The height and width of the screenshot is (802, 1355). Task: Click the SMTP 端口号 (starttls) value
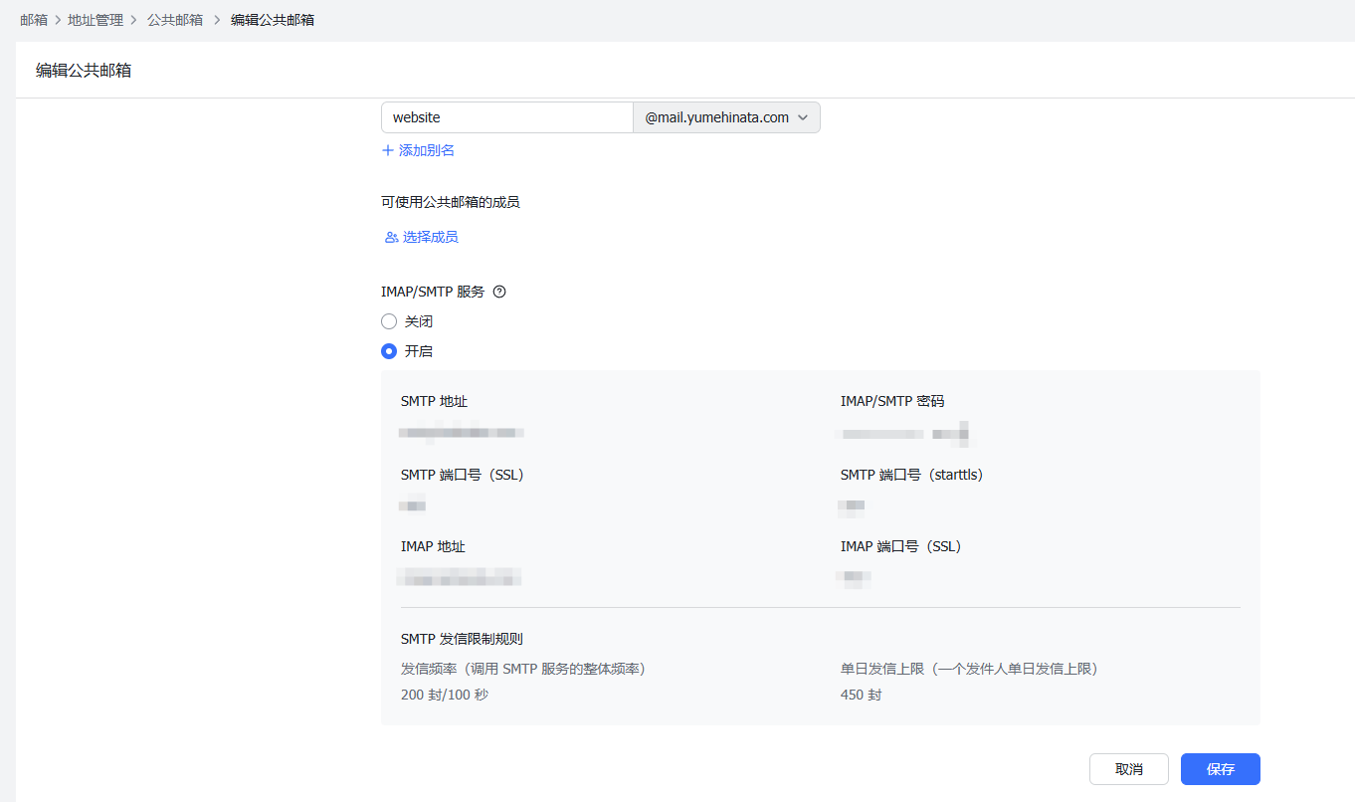(852, 506)
